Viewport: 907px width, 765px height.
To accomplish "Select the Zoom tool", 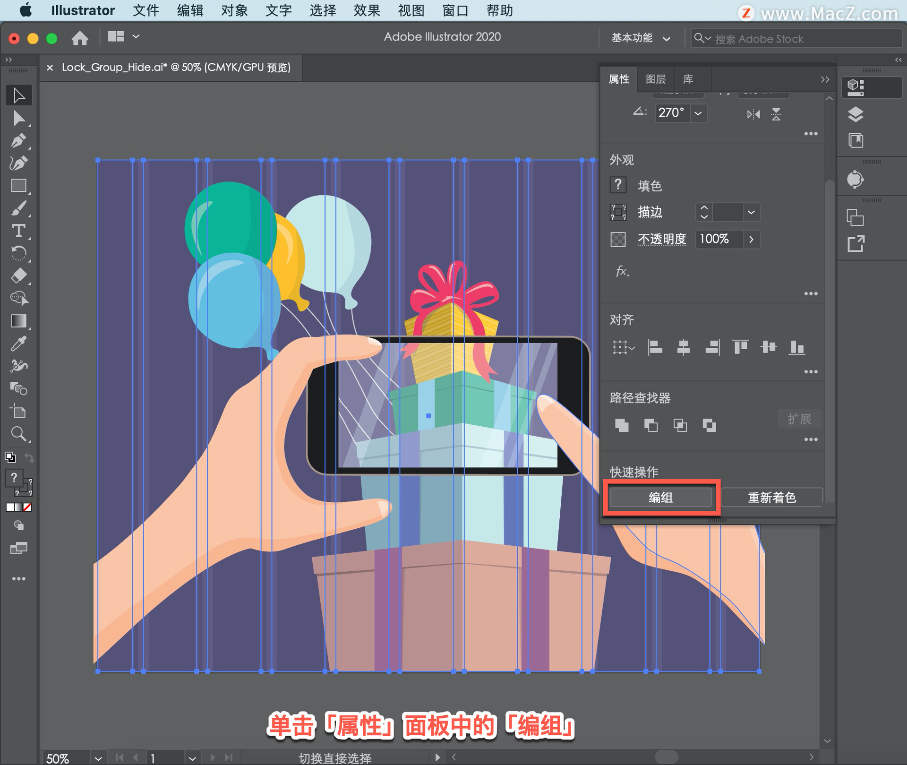I will point(19,434).
